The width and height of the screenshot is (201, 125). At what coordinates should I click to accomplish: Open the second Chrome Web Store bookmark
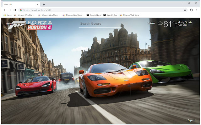click(x=49, y=15)
